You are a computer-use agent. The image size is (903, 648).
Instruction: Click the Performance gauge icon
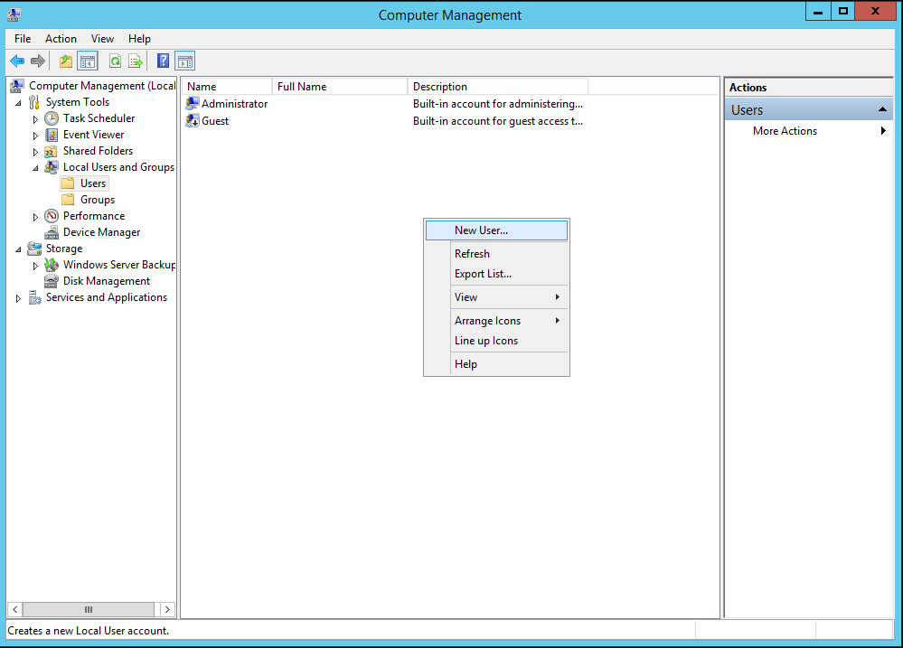click(52, 216)
